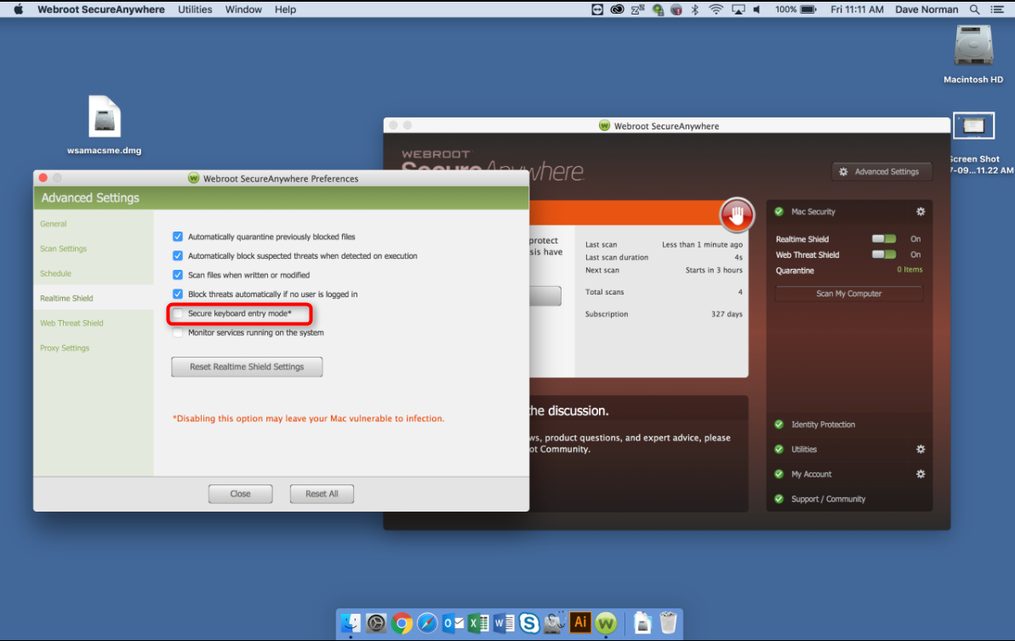Image resolution: width=1015 pixels, height=641 pixels.
Task: Open the Apple menu
Action: (18, 9)
